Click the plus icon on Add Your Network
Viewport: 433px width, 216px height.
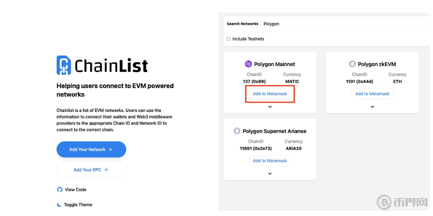(x=111, y=149)
